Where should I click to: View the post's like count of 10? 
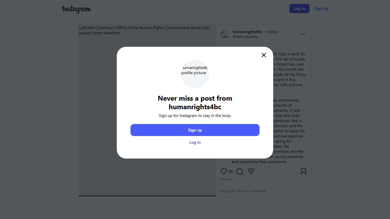[231, 171]
